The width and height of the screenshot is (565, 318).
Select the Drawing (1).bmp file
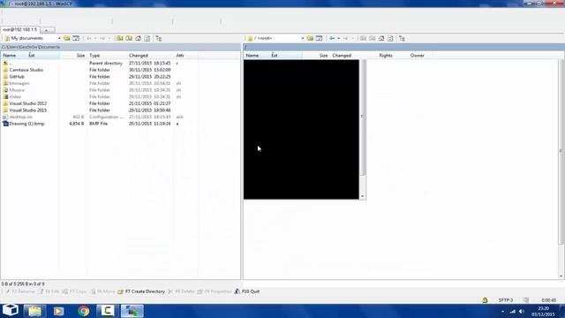point(26,124)
